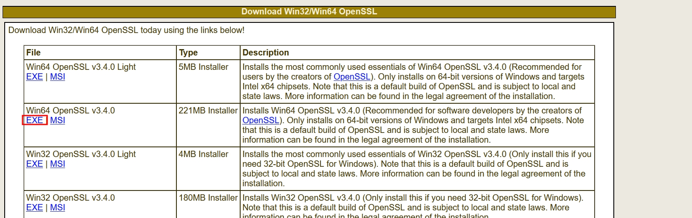Image resolution: width=692 pixels, height=218 pixels.
Task: Click MSI link under Win32 OpenSSL v3.4.0
Action: coord(57,207)
